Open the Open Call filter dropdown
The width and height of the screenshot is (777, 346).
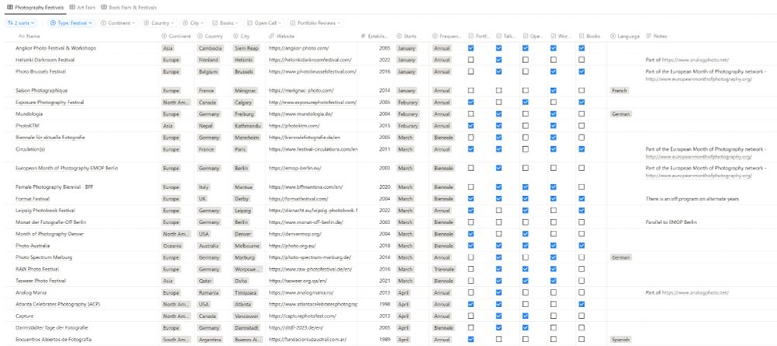coord(263,23)
